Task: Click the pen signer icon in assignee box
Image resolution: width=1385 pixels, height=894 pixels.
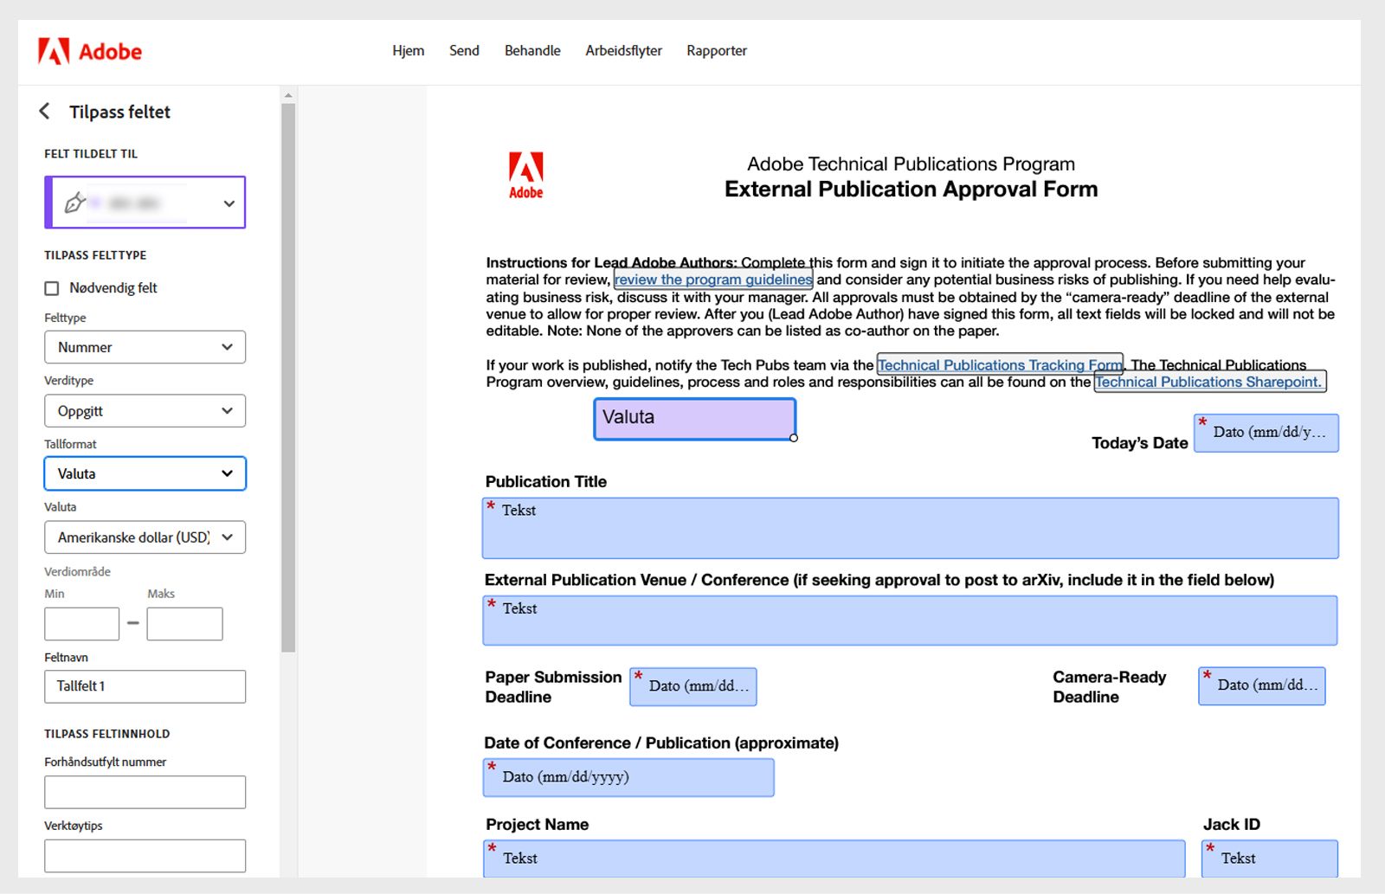Action: tap(74, 203)
